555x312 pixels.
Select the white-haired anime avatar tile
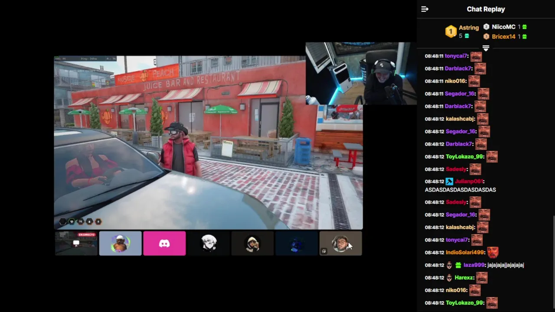pyautogui.click(x=209, y=244)
